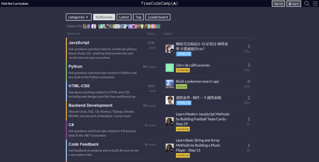Image resolution: width=319 pixels, height=162 pixels.
Task: Open the C# subforum
Action: pyautogui.click(x=71, y=125)
